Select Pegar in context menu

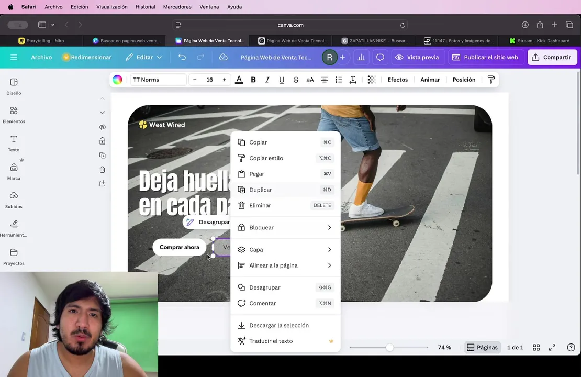[x=285, y=174]
